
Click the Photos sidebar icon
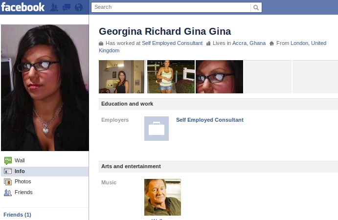click(8, 182)
